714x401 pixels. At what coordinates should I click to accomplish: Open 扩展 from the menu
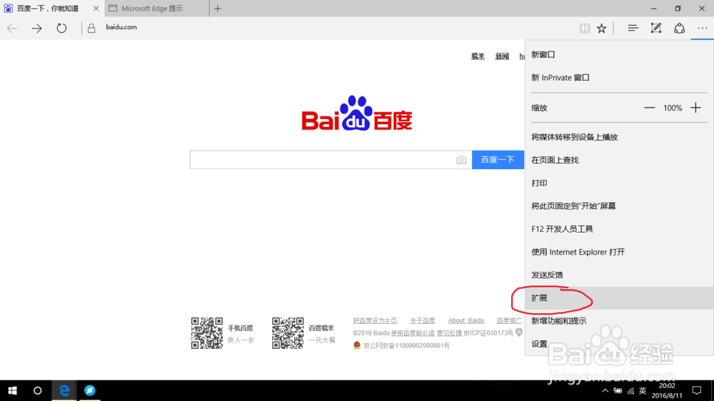[619, 298]
